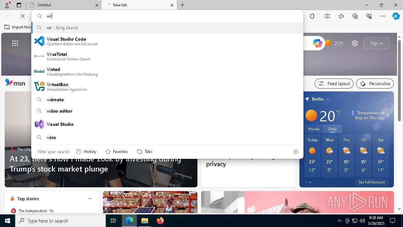Click the Sign in button
This screenshot has height=227, width=403.
pyautogui.click(x=377, y=43)
